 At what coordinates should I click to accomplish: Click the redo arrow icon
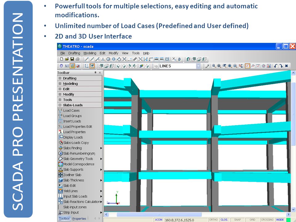coord(281,66)
